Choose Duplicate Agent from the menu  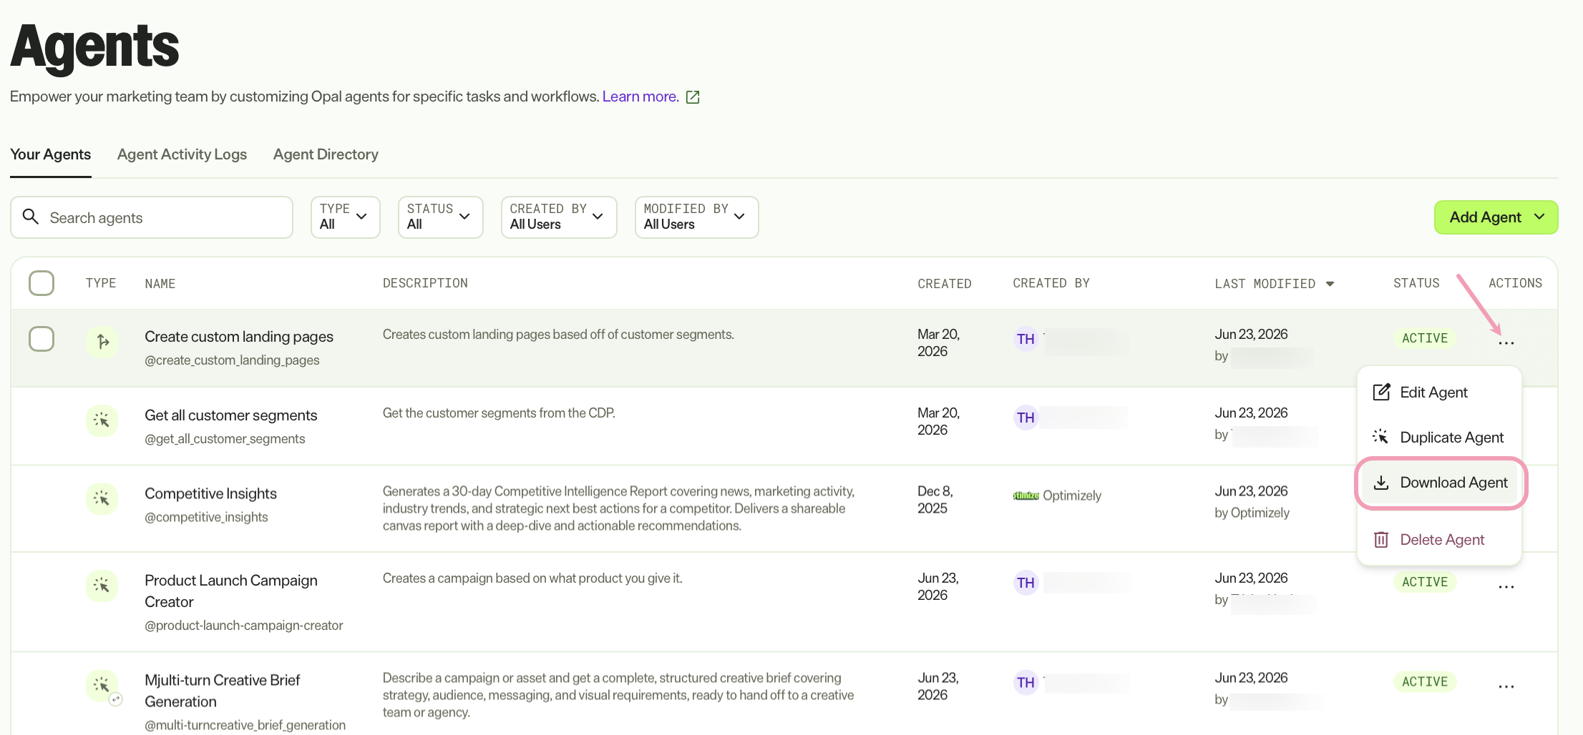[1439, 438]
